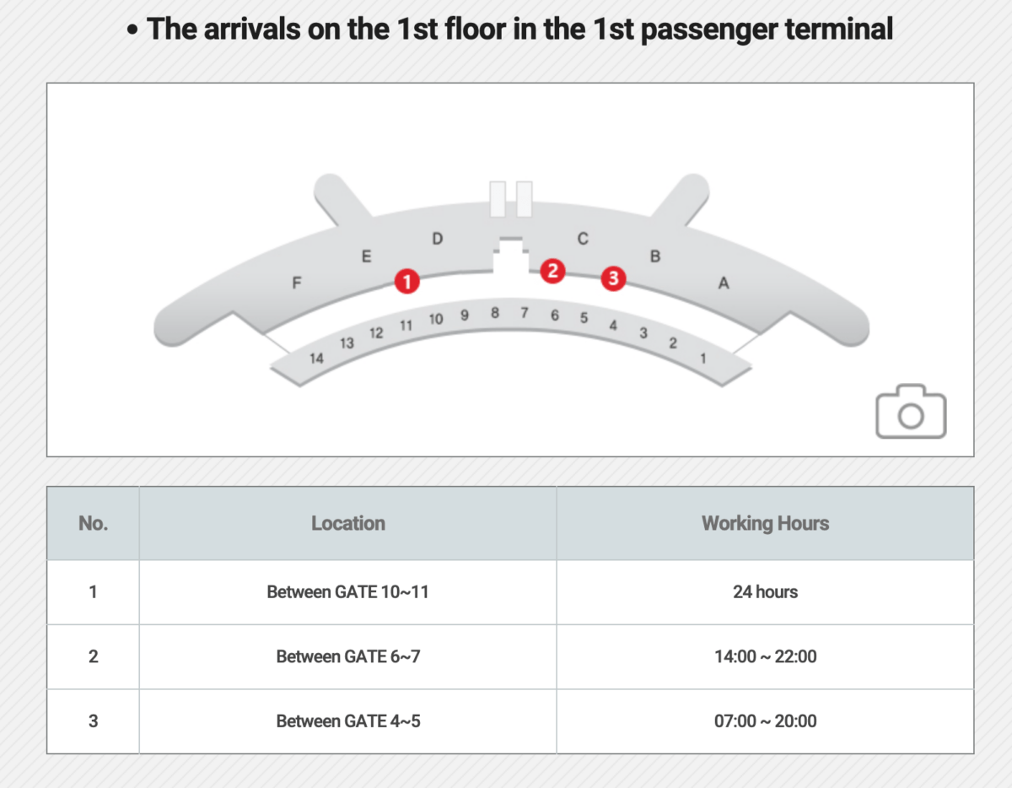The image size is (1012, 788).
Task: Click the camera icon on the map
Action: (x=911, y=412)
